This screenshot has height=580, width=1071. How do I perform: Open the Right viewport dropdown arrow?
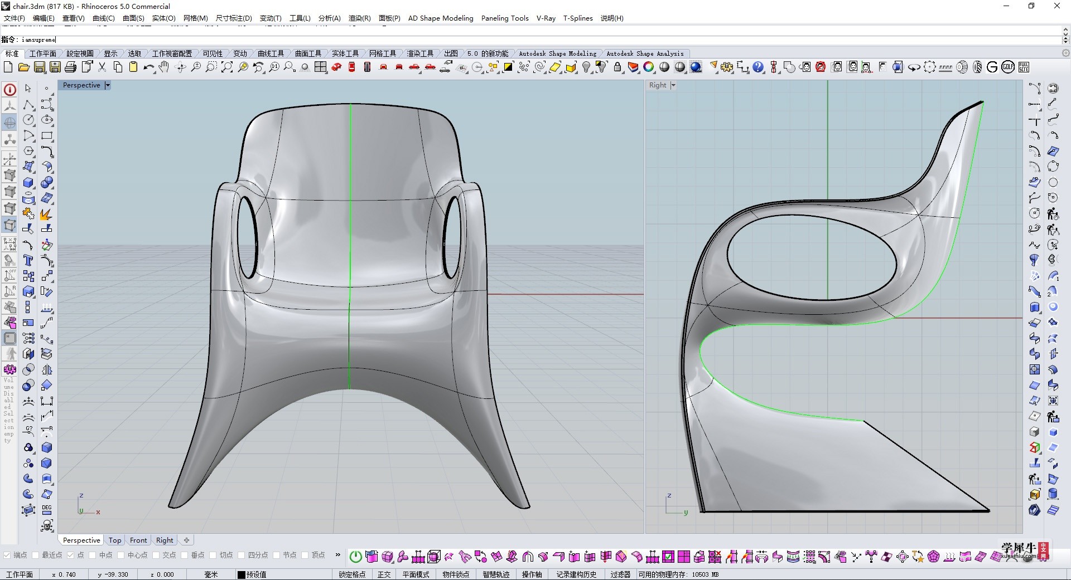[673, 85]
